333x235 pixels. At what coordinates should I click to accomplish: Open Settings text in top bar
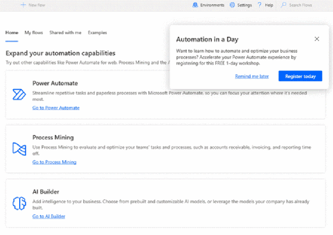(x=244, y=5)
